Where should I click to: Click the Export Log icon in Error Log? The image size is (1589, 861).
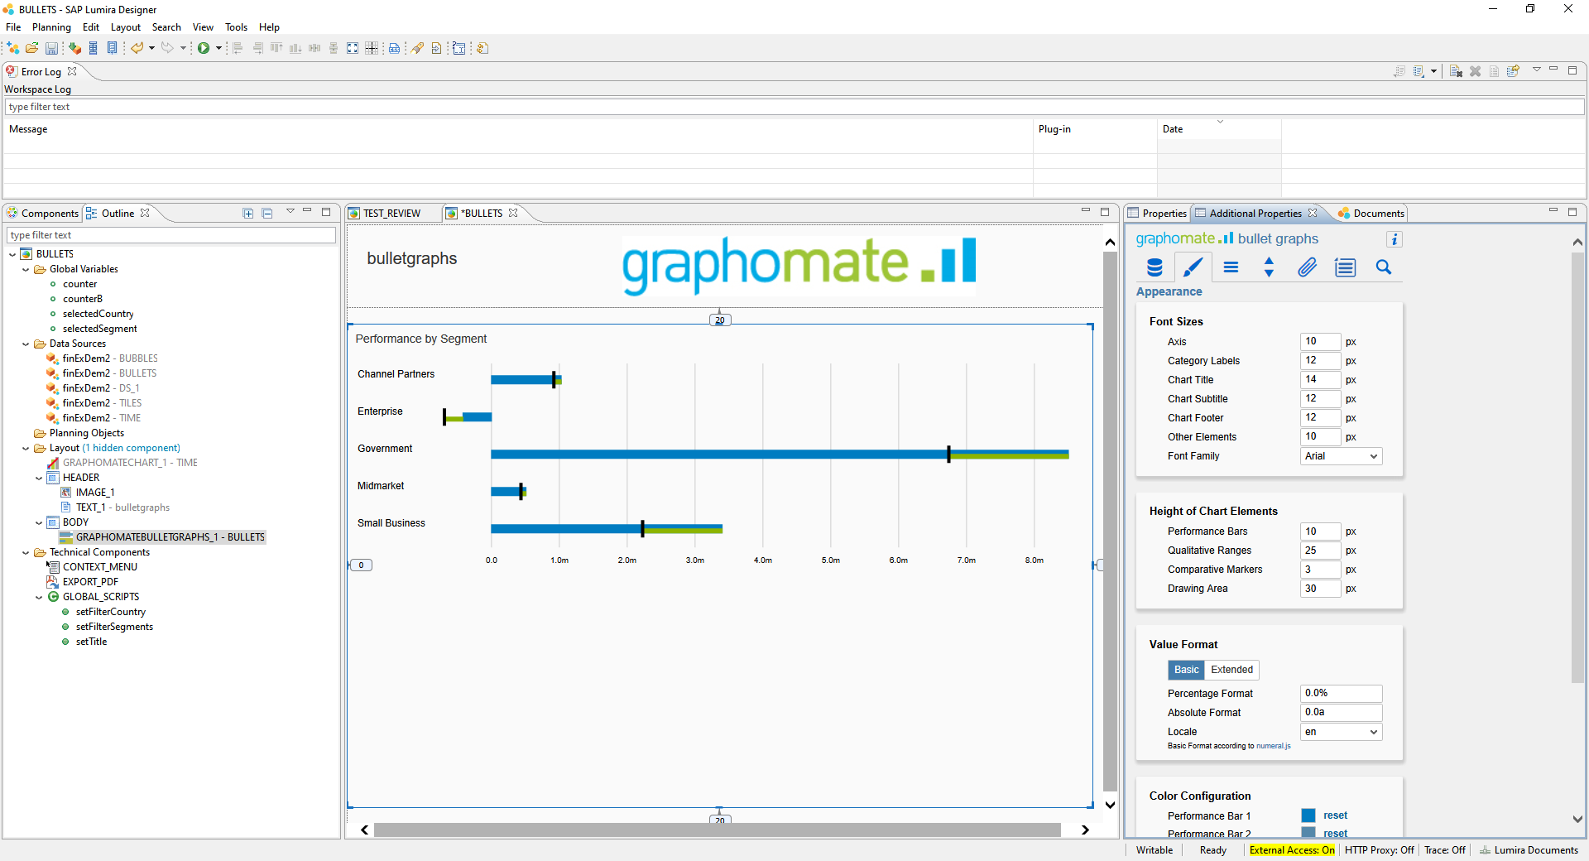click(x=1399, y=71)
